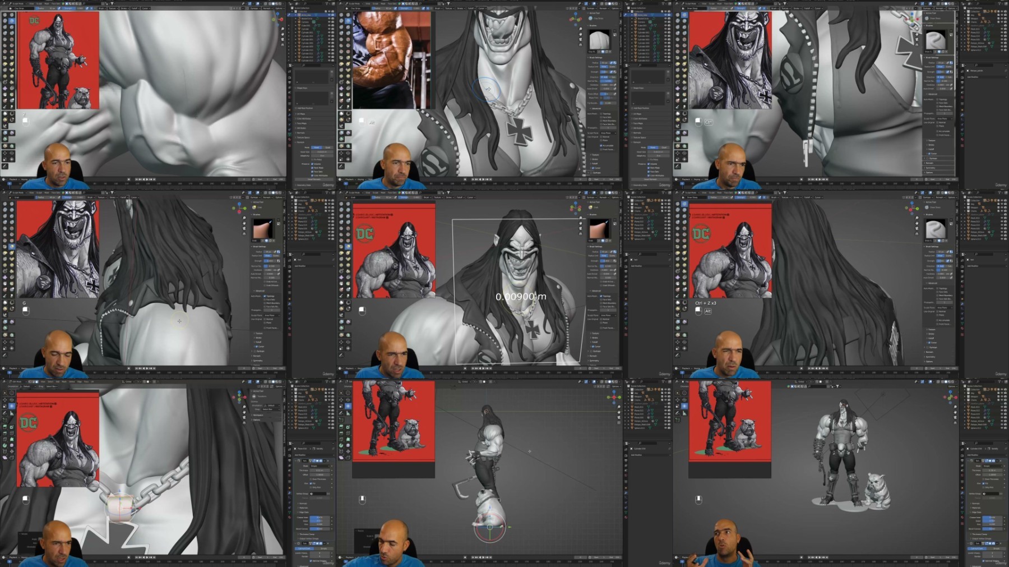Screen dimensions: 1009x567
Task: Click the brush preview thumbnail in top-right panel
Action: tap(936, 40)
